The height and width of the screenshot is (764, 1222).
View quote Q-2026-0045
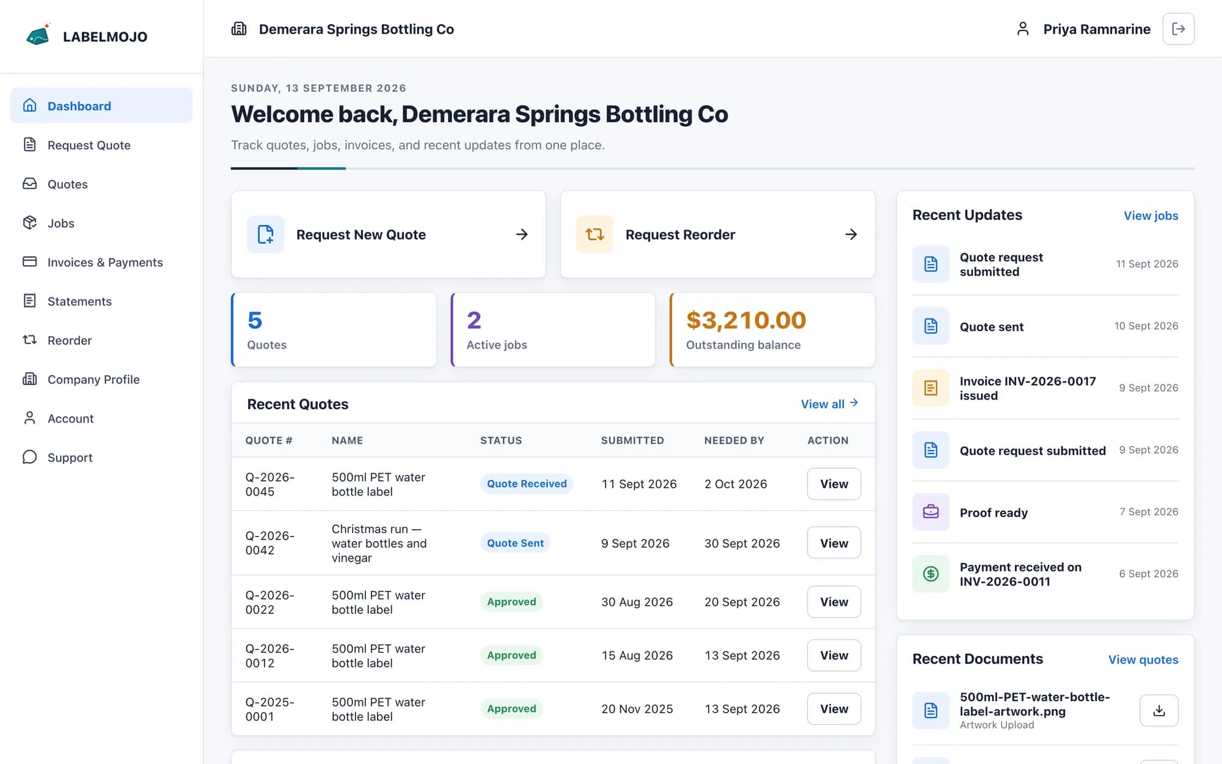(833, 483)
